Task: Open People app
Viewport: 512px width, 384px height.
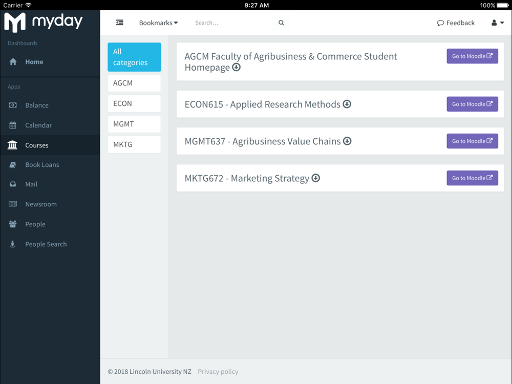Action: coord(50,224)
